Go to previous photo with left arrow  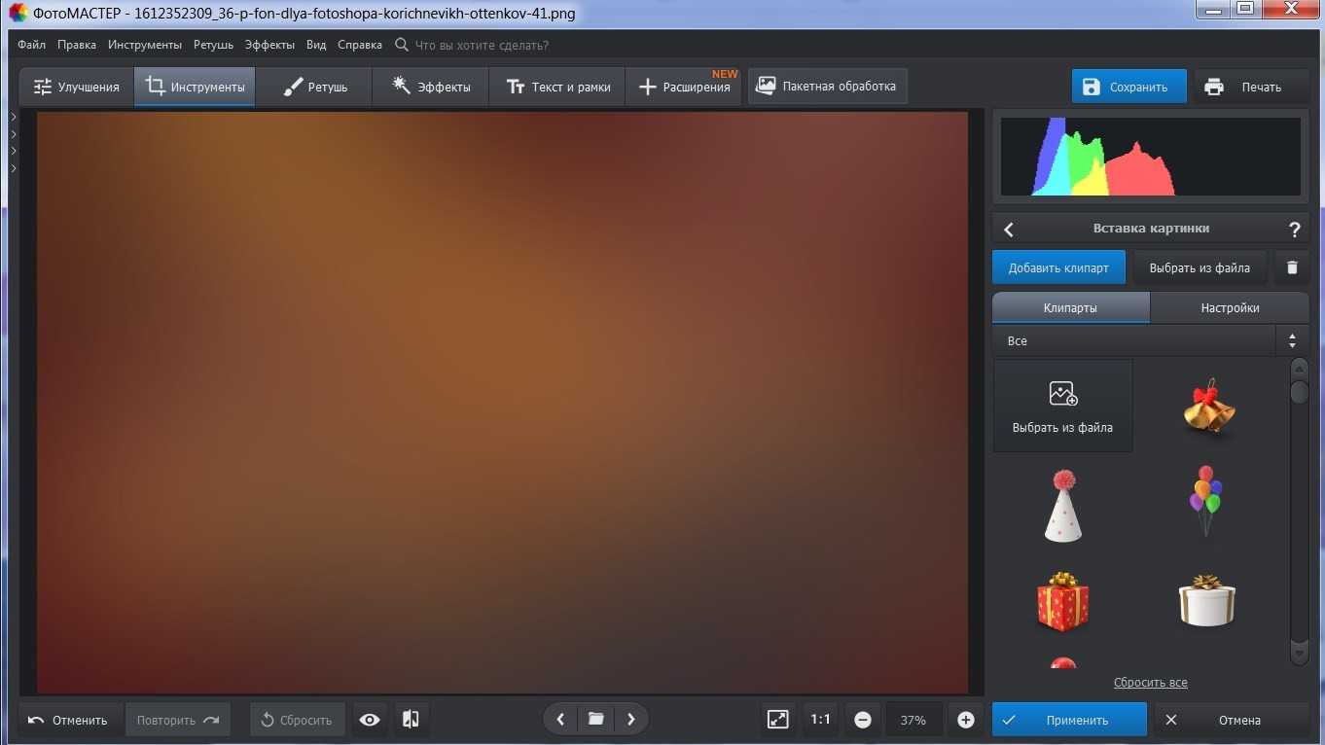[x=560, y=720]
